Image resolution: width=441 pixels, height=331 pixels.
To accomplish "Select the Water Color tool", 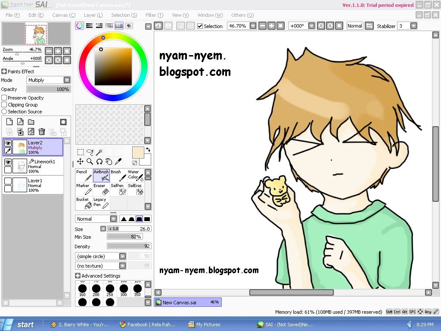I will click(x=136, y=175).
